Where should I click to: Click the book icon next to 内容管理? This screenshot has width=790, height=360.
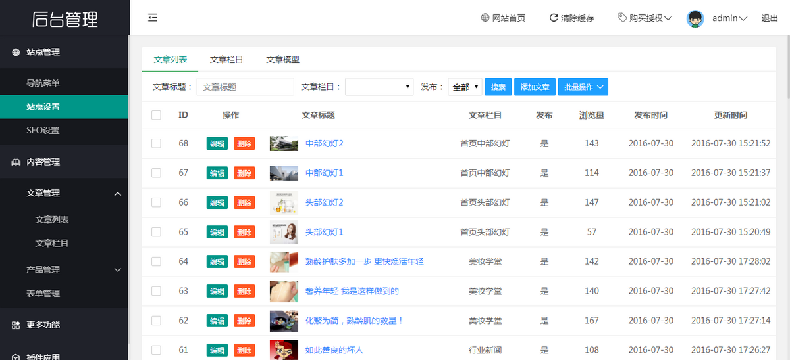[16, 162]
